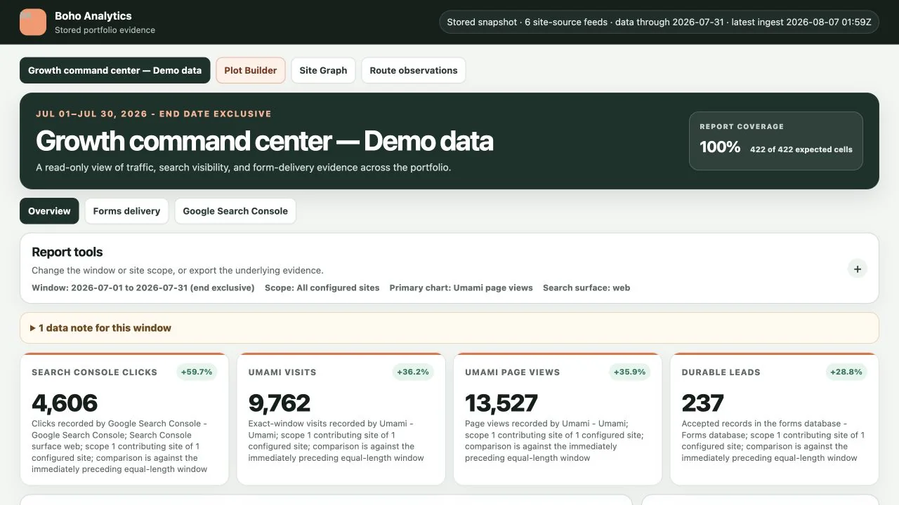Switch to Route observations tab
This screenshot has height=505, width=899.
point(414,70)
